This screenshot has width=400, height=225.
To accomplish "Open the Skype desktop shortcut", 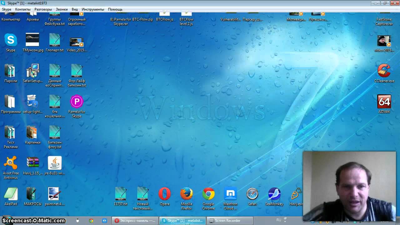I will point(11,42).
